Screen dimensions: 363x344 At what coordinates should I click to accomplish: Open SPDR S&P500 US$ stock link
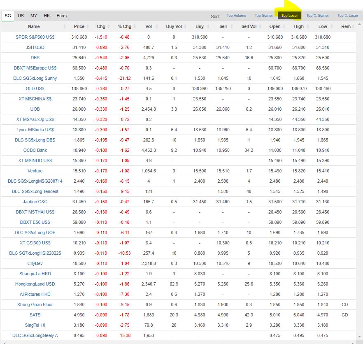pos(35,37)
